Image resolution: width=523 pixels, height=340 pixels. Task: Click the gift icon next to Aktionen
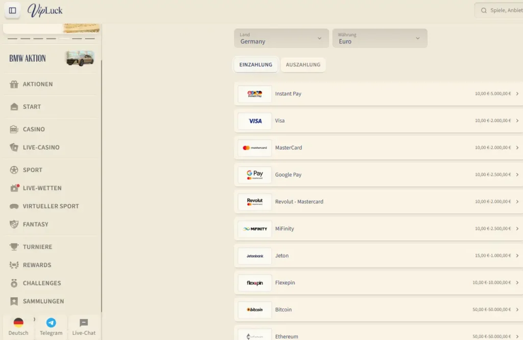(14, 84)
